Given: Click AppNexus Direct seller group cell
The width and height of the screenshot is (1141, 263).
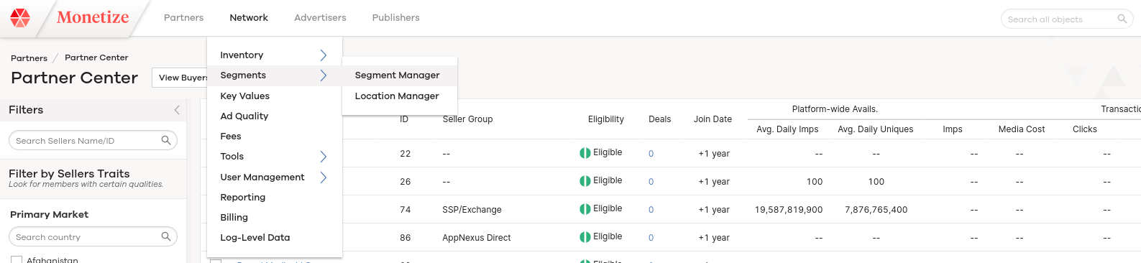Looking at the screenshot, I should [x=476, y=238].
